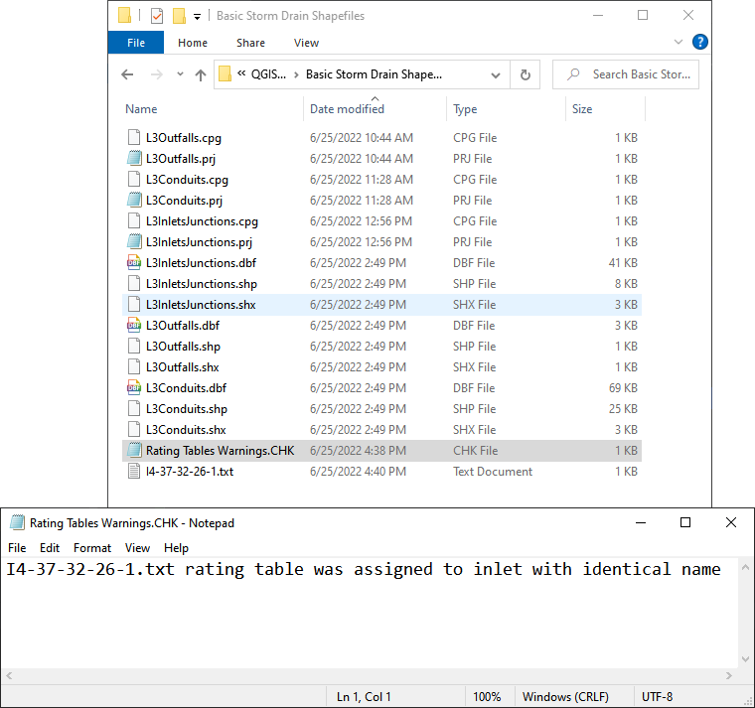Open the Customize Quick Access Toolbar dropdown
This screenshot has height=708, width=755.
[x=197, y=16]
